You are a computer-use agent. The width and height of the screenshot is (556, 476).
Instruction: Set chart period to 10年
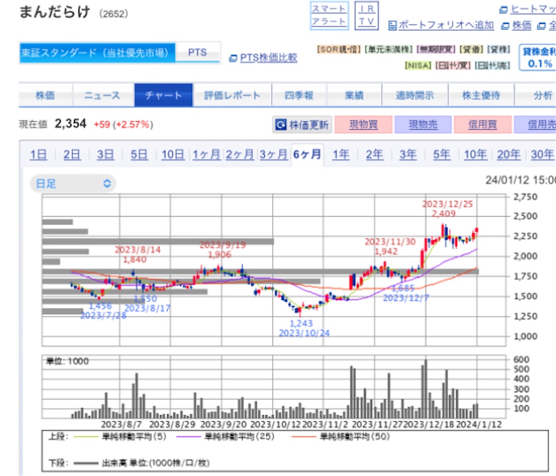click(x=476, y=155)
